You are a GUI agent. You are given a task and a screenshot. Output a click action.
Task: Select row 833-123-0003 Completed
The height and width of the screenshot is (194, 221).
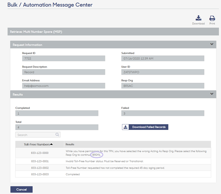pos(113,174)
